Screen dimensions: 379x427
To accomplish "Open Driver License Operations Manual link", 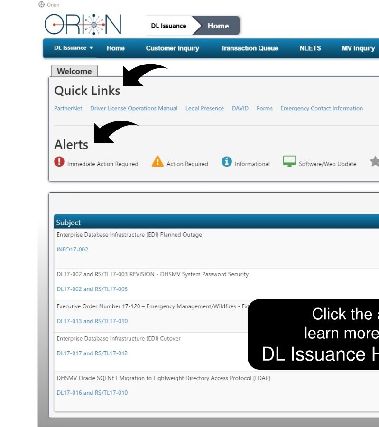I will point(134,108).
